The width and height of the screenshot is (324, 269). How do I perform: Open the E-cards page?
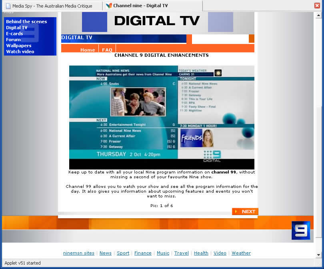click(x=14, y=34)
